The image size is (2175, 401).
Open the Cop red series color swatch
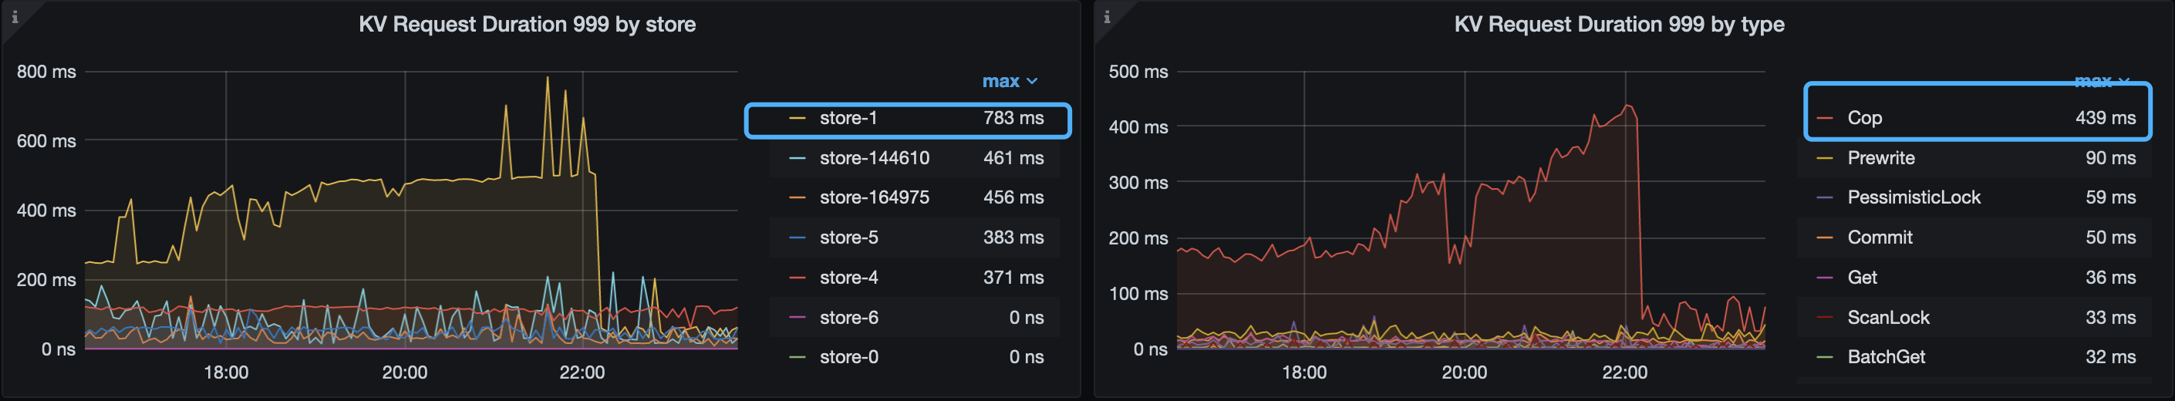coord(1824,119)
